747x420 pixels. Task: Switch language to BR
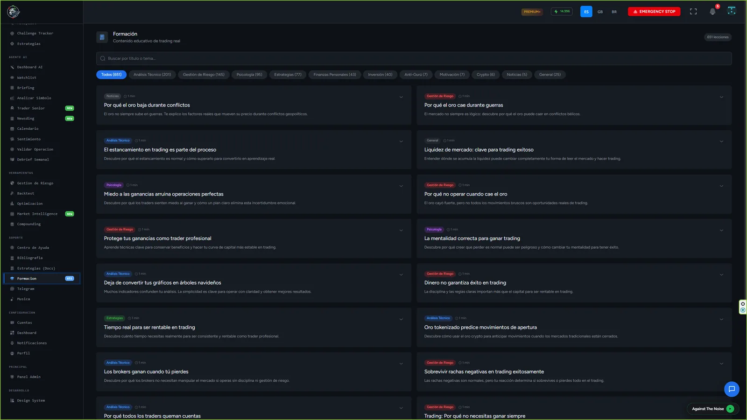(614, 12)
